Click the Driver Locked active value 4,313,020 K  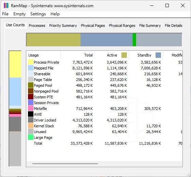point(117,120)
